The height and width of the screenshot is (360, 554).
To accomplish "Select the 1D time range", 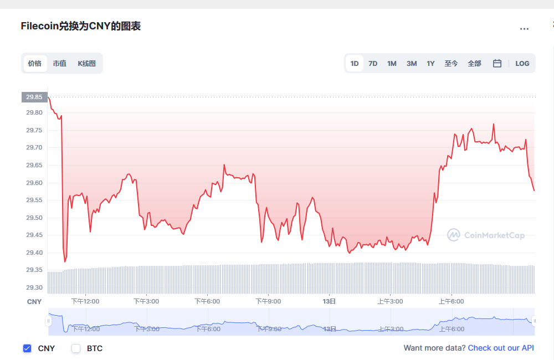I will (x=355, y=64).
